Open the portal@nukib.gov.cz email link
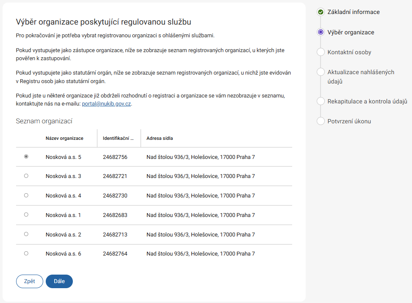This screenshot has width=412, height=303. (106, 104)
